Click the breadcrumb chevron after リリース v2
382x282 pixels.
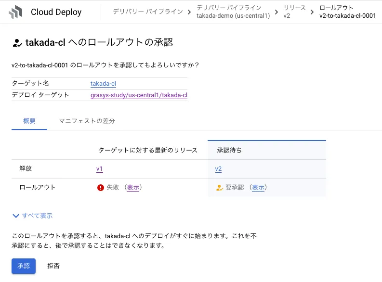pyautogui.click(x=312, y=12)
